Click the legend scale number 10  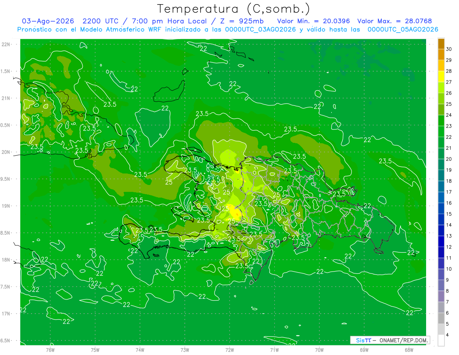(x=449, y=269)
